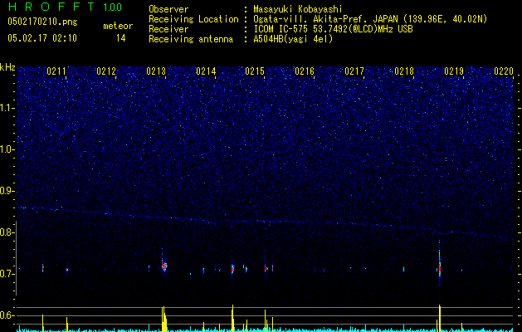This screenshot has width=522, height=332.
Task: Click the meteor count value 14
Action: 121,38
